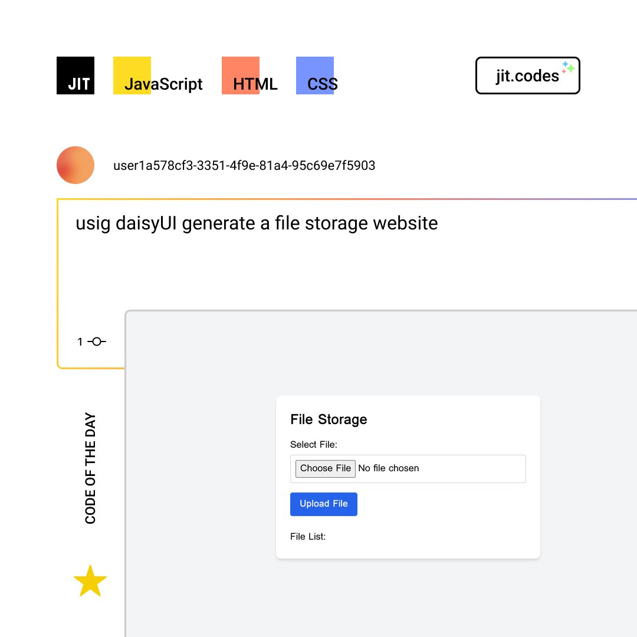
Task: Open the user1a578cf3-3351-4f9e-81a4-95c69e7f5903 profile link
Action: [244, 165]
